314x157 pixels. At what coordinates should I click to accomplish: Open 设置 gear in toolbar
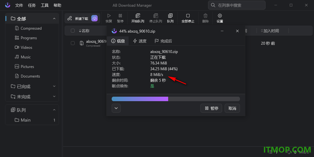pos(220,18)
